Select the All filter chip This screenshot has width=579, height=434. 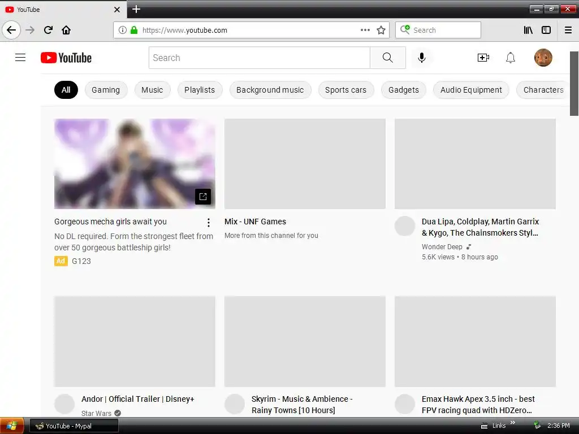click(x=66, y=90)
